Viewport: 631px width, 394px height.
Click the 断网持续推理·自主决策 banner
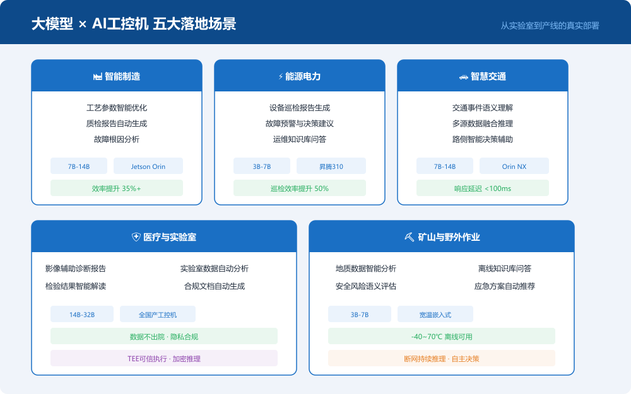pos(442,357)
